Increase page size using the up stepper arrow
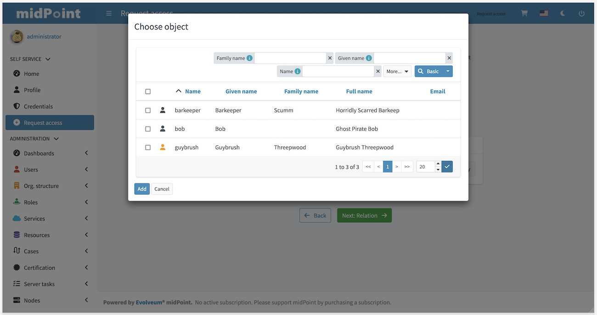Viewport: 597px width, 315px height. point(438,164)
